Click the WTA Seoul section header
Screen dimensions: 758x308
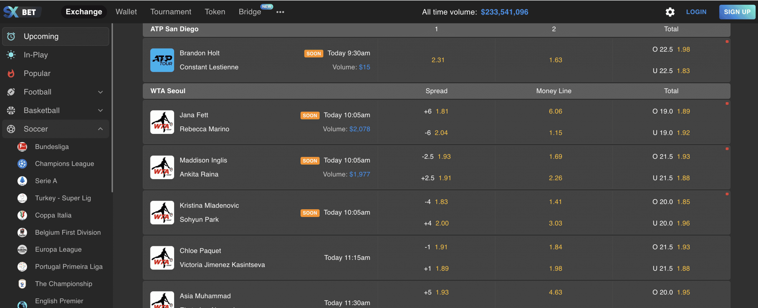pos(436,91)
